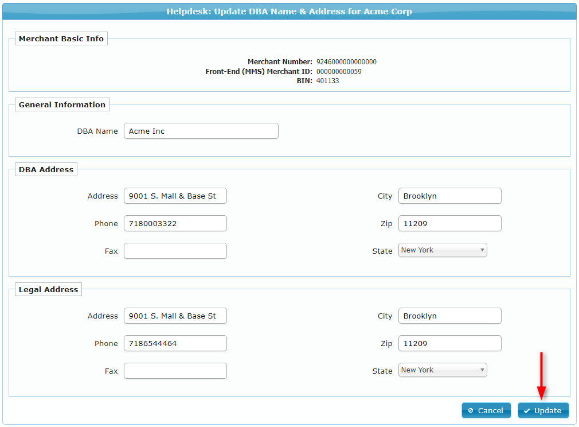Click the Helpdesk dialog title bar

[289, 11]
